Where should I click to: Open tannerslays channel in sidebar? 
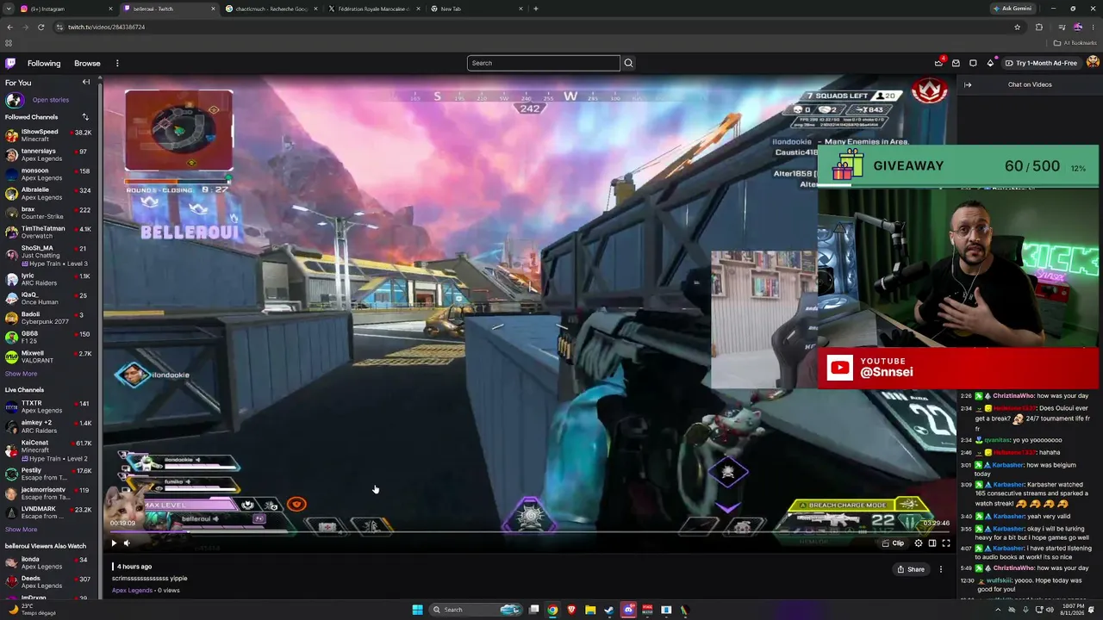point(49,155)
